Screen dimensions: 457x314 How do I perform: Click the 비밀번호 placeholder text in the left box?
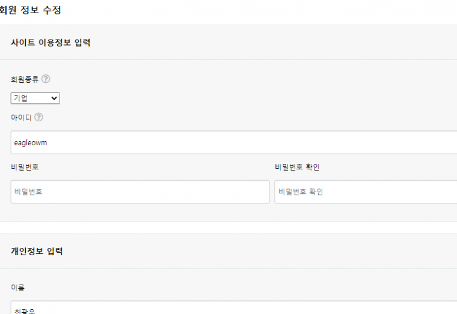[x=28, y=192]
